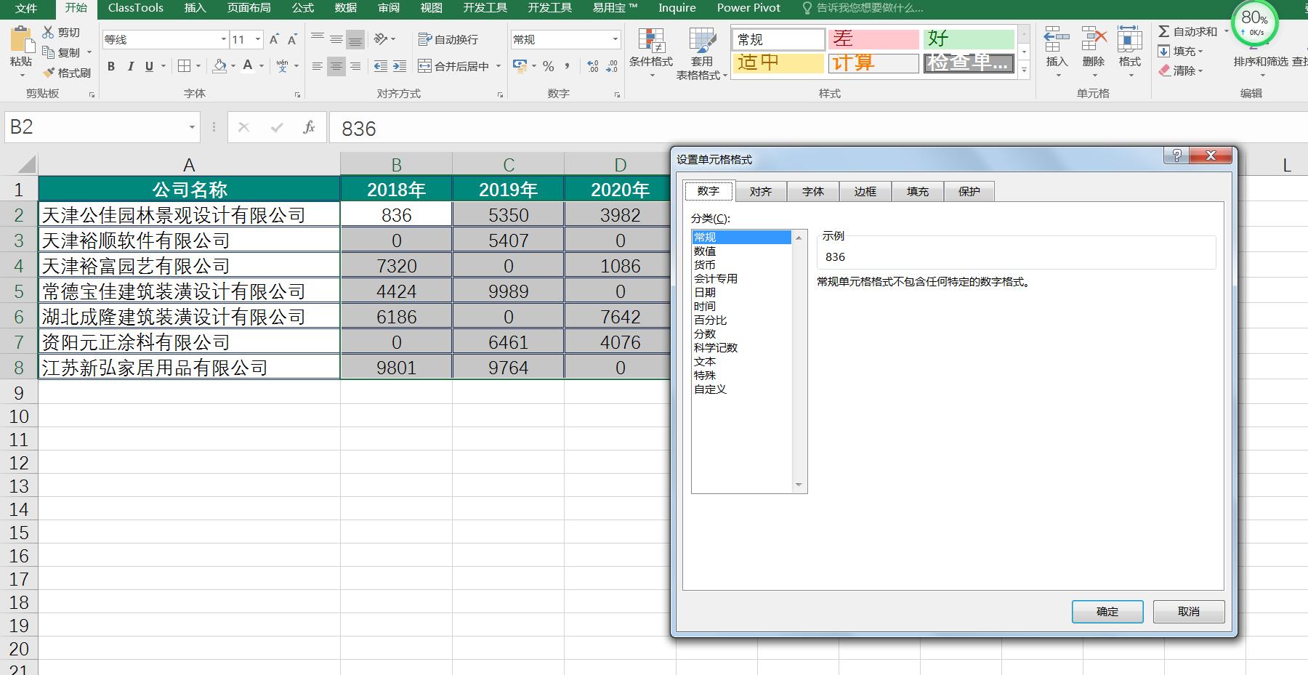Toggle bold formatting on cell B2
The image size is (1308, 675).
point(110,66)
